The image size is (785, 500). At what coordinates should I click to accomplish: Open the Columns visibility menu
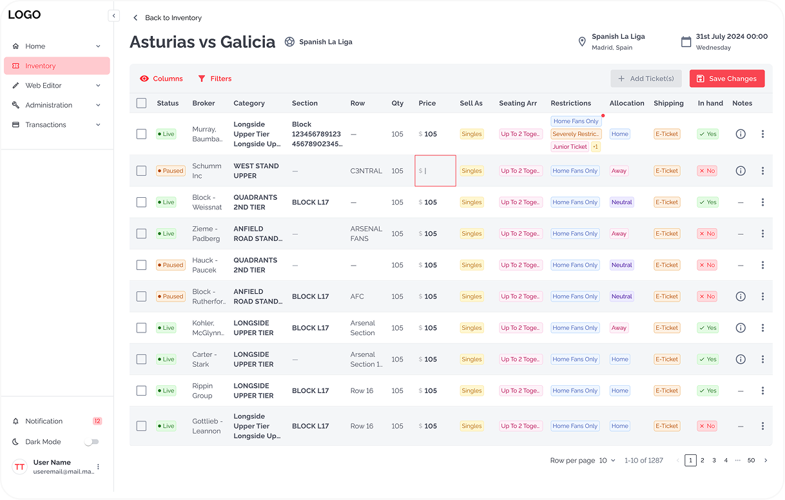pyautogui.click(x=161, y=79)
